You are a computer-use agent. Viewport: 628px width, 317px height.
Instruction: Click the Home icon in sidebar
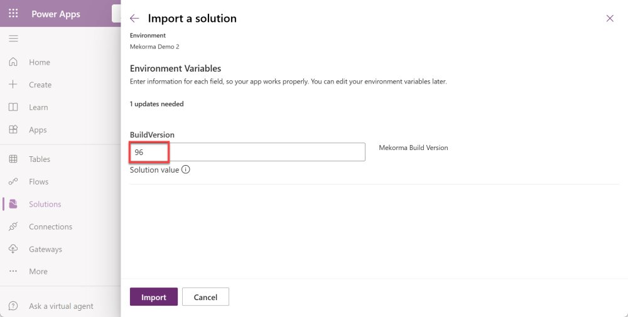coord(13,62)
